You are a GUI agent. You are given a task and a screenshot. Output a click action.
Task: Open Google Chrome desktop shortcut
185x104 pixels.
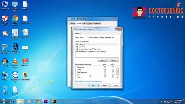15,20
